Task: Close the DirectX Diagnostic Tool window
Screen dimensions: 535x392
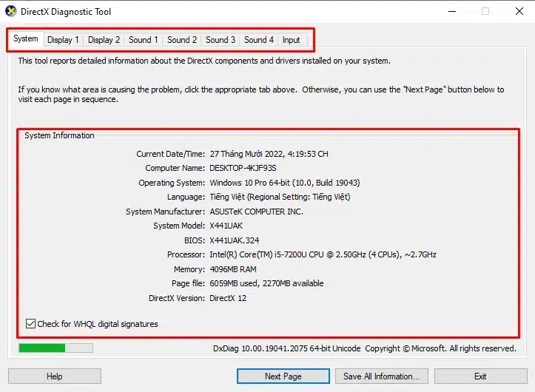Action: point(519,11)
